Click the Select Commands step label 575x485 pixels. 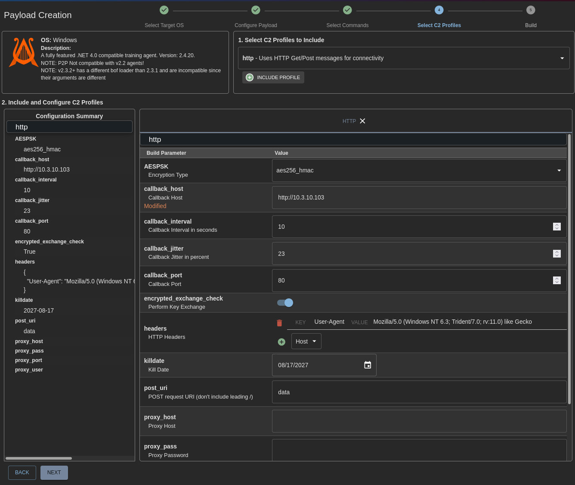pos(347,25)
